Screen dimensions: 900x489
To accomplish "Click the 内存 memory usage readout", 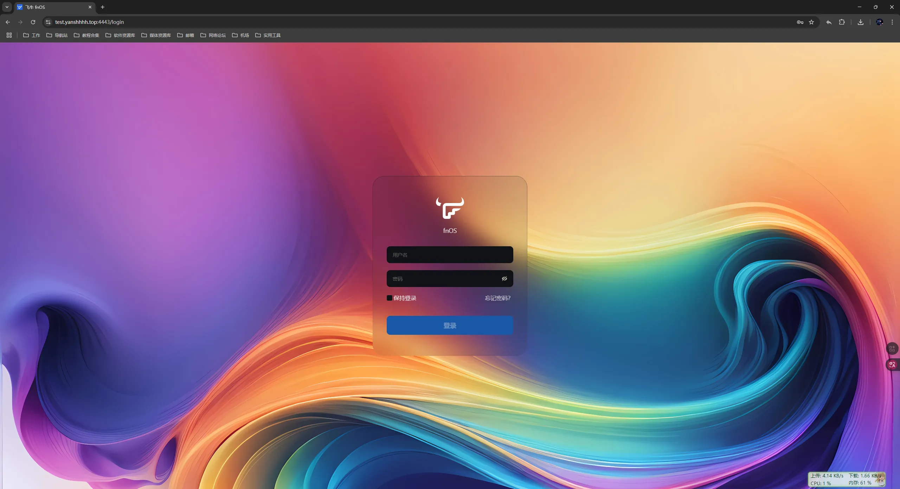I will [x=860, y=483].
